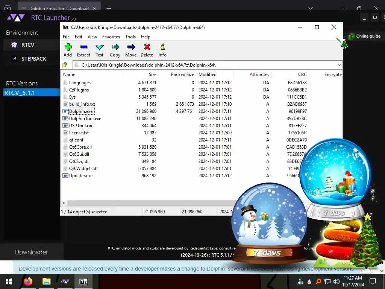Select the STEPBACK environment button
385x289 pixels.
pos(32,59)
